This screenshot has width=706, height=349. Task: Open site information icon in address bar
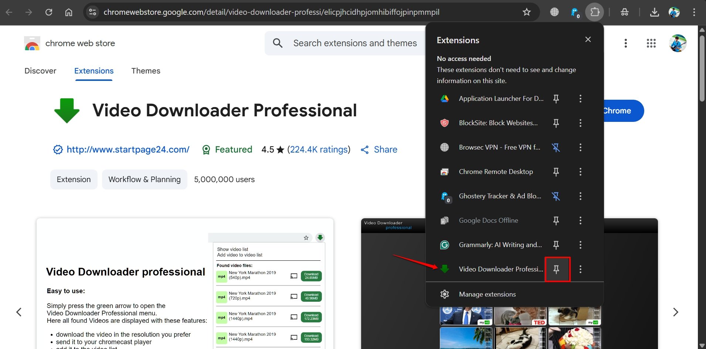point(92,12)
